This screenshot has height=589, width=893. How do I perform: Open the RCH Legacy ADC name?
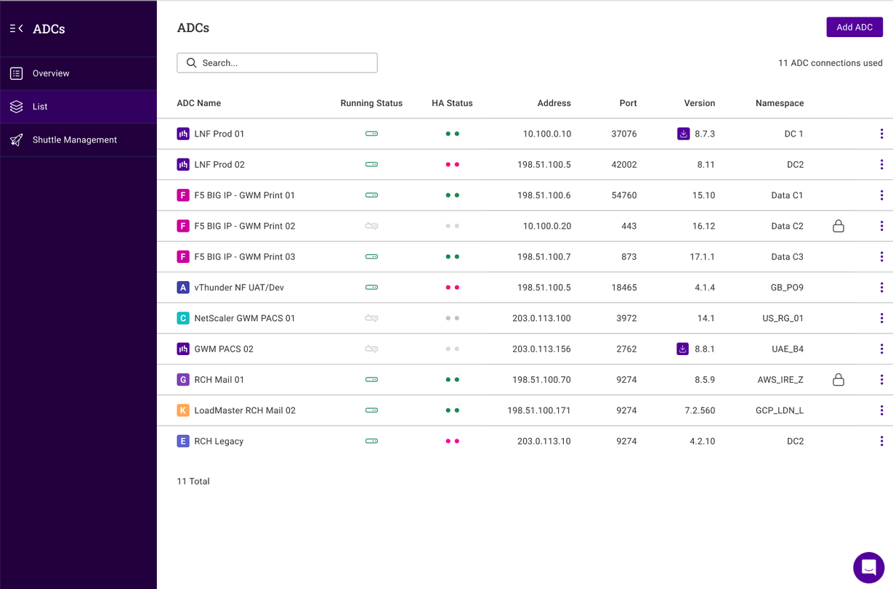point(219,442)
